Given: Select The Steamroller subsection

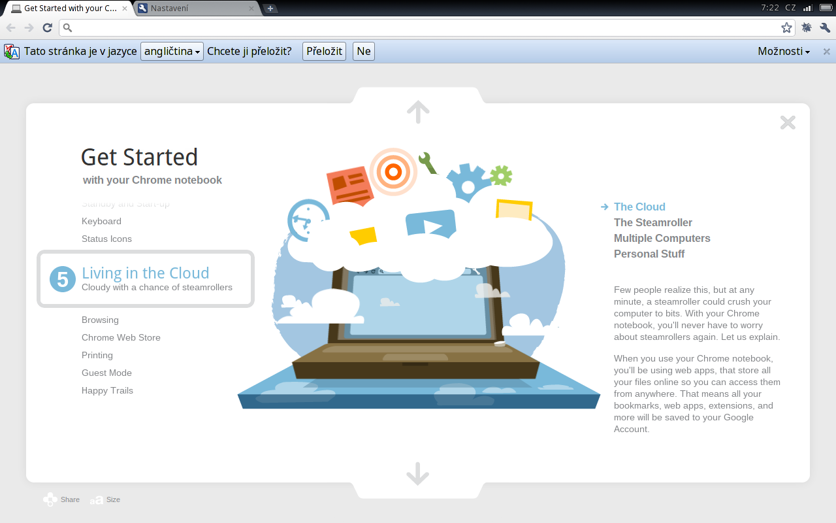Looking at the screenshot, I should tap(653, 222).
